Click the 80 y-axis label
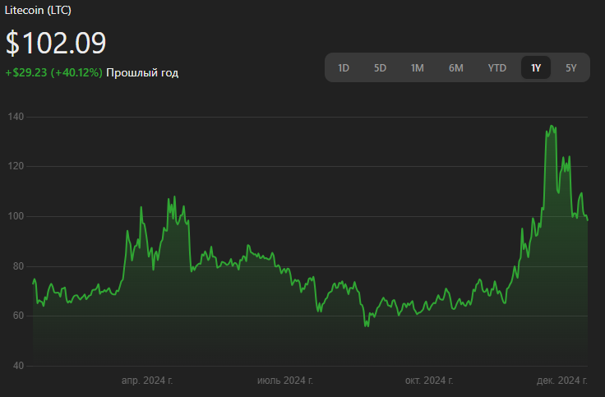Screen dimensions: 605x397 pos(18,266)
